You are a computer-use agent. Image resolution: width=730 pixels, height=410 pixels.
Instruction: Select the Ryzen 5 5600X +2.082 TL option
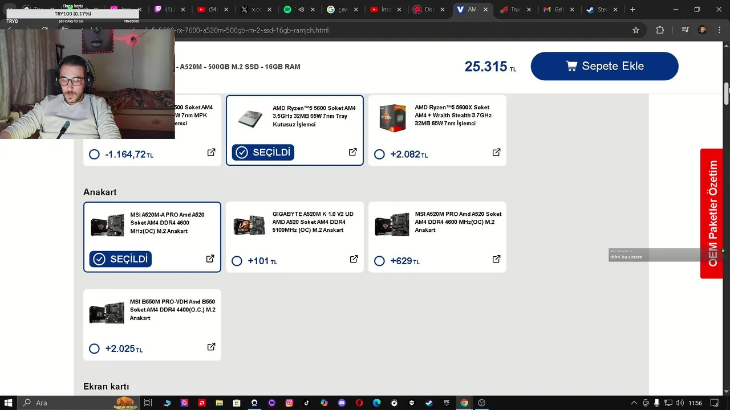tap(380, 154)
